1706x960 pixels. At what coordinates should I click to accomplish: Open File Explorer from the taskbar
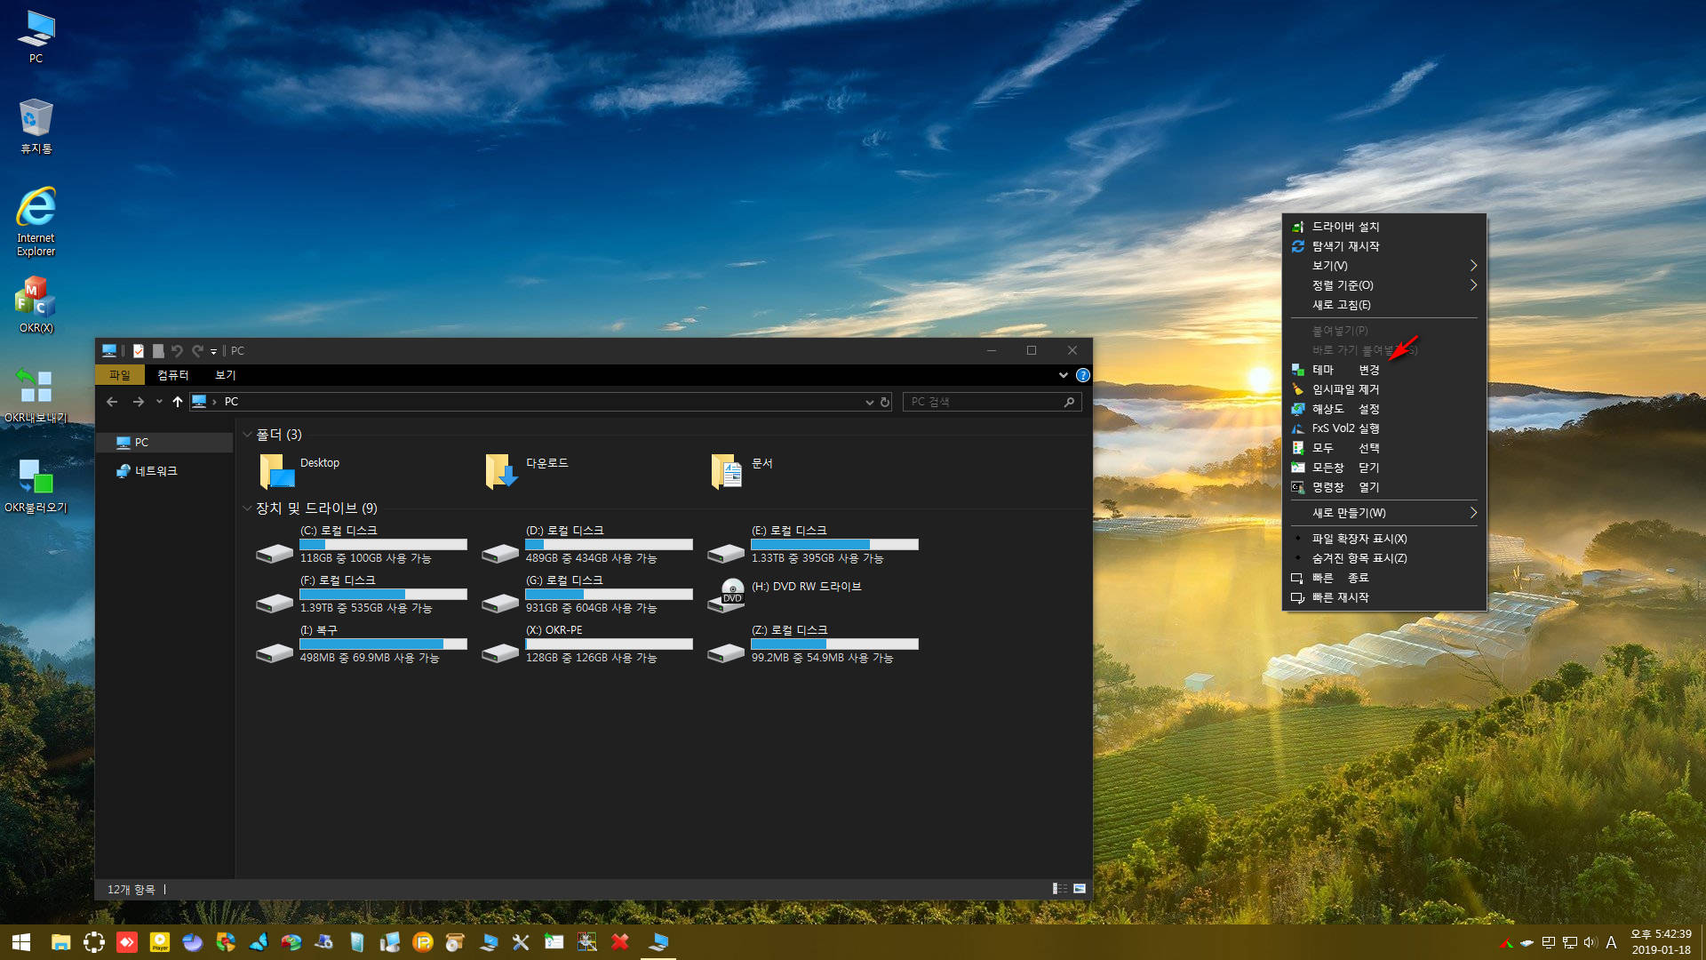[60, 942]
